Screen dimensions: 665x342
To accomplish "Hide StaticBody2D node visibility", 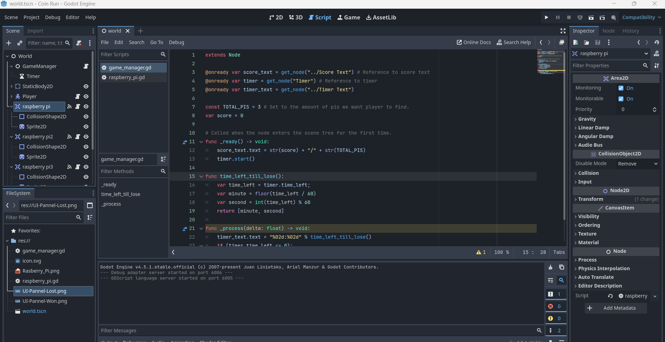I will [86, 86].
